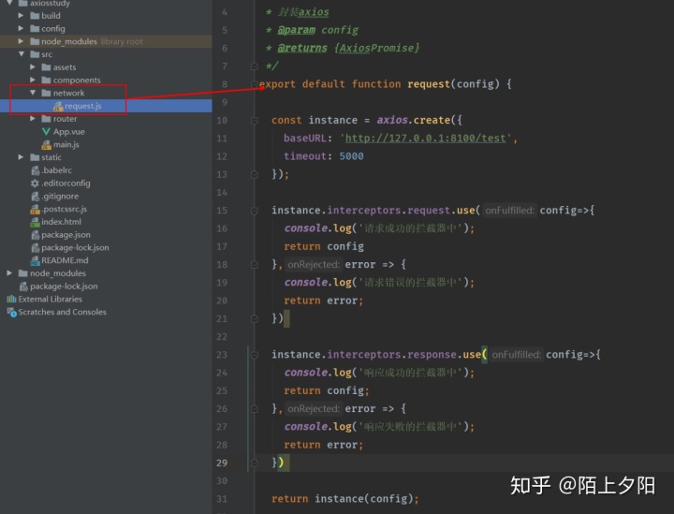This screenshot has height=514, width=674.
Task: Click the src folder icon
Action: tap(35, 54)
